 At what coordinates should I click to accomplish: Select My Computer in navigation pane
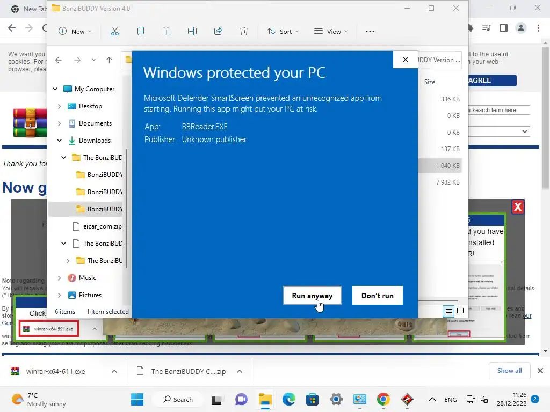pyautogui.click(x=95, y=89)
